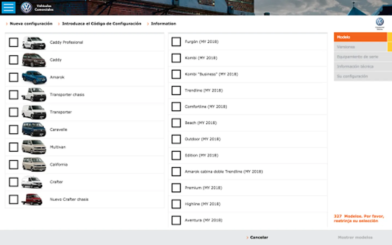Click the 327 Modelos restriction message
This screenshot has width=392, height=245.
click(x=359, y=218)
